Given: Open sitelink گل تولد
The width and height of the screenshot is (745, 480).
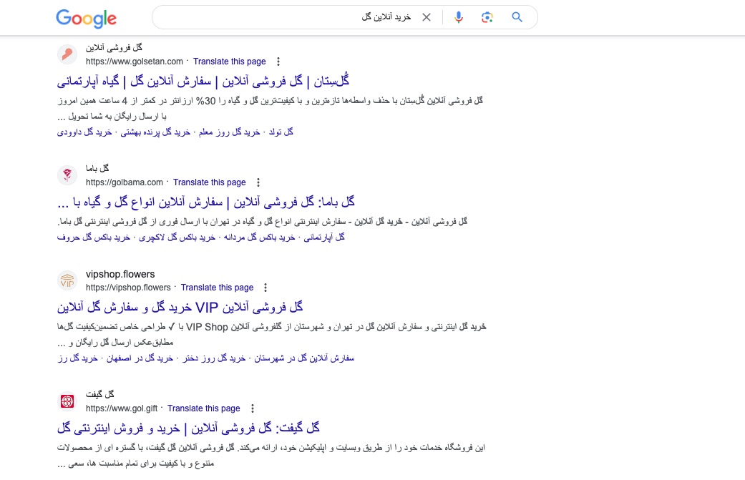Looking at the screenshot, I should coord(281,132).
